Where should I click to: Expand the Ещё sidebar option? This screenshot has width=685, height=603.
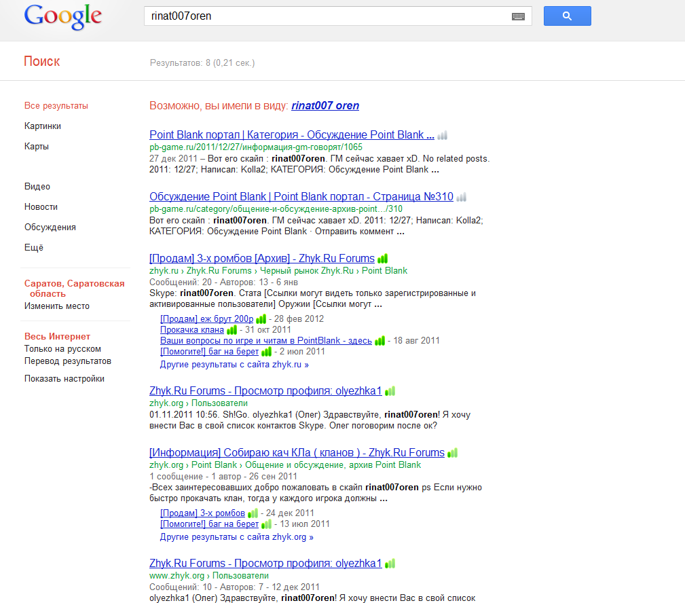click(x=34, y=247)
